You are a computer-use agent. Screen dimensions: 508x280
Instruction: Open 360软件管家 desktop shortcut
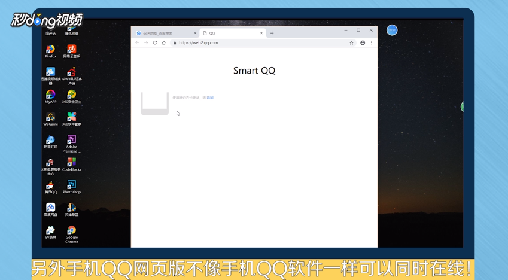point(72,119)
